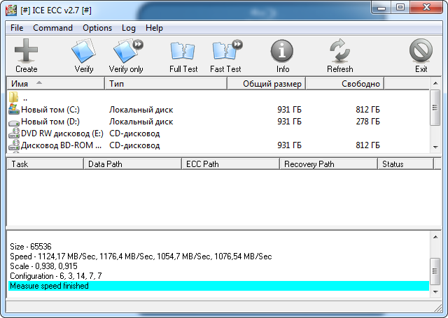Open the File menu

coord(17,28)
